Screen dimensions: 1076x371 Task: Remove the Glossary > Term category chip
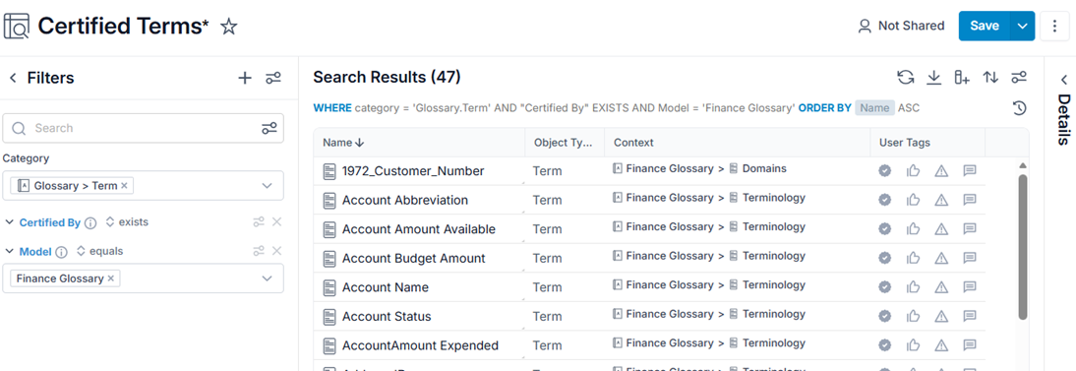pos(124,185)
